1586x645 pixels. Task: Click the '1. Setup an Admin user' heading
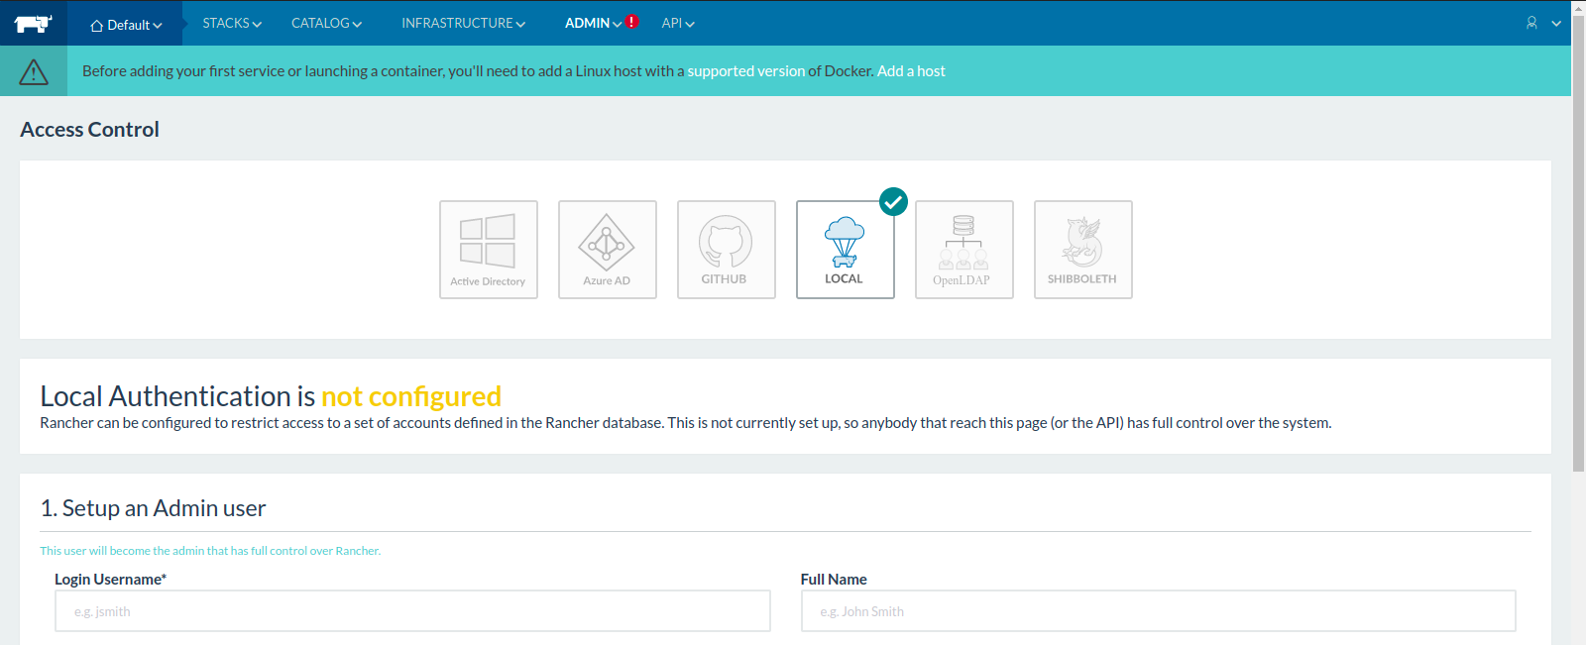pyautogui.click(x=153, y=508)
